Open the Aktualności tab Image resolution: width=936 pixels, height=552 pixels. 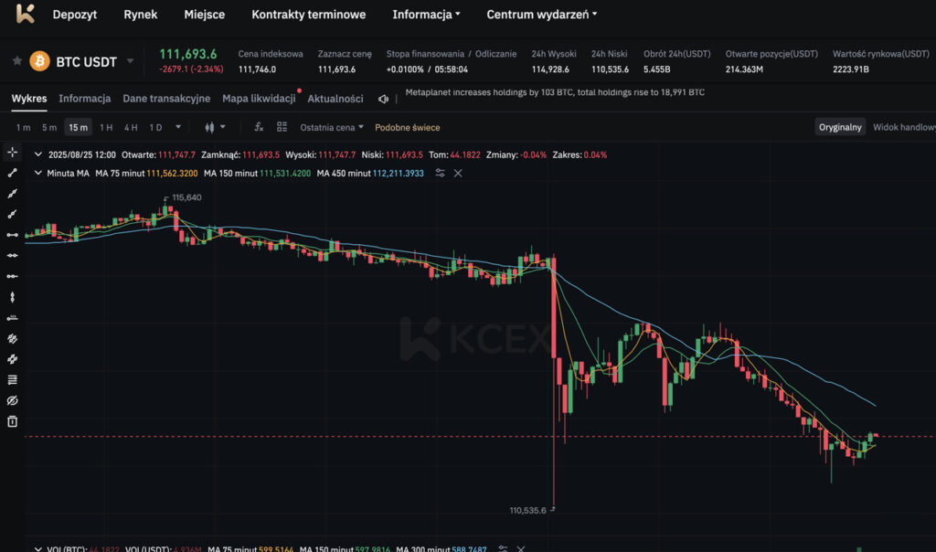tap(335, 99)
